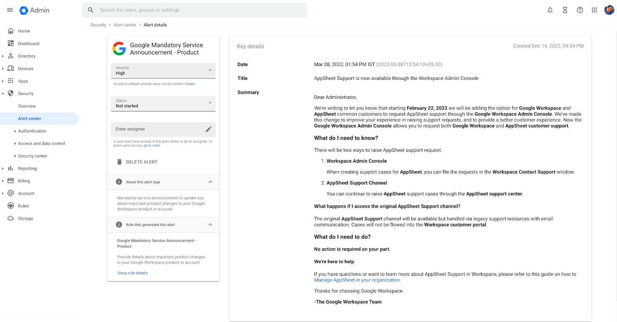Screen dimensions: 617x322
Task: Click Show rule details link
Action: (x=132, y=273)
